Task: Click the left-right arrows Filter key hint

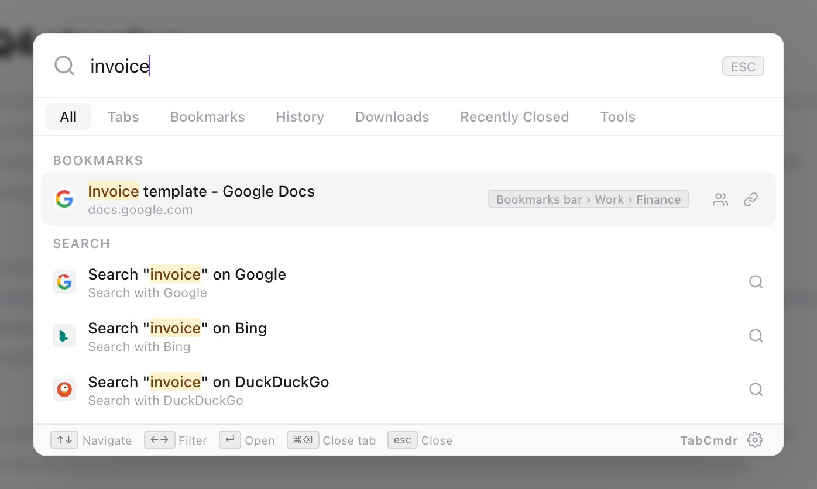Action: point(160,440)
